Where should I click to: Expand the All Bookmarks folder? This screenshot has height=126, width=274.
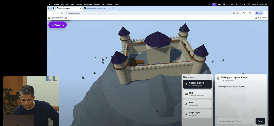[x=261, y=18]
